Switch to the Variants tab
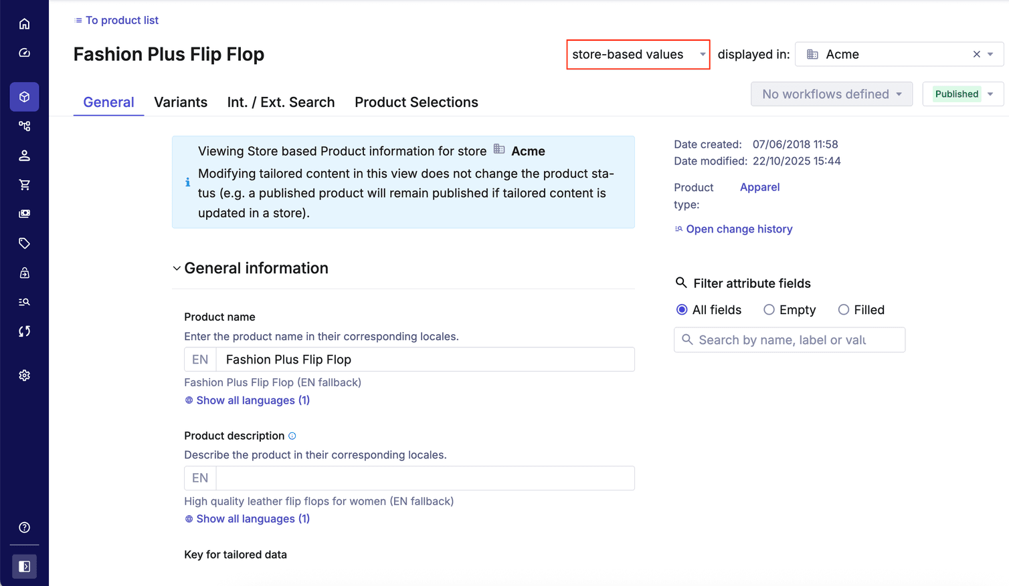 click(x=181, y=102)
